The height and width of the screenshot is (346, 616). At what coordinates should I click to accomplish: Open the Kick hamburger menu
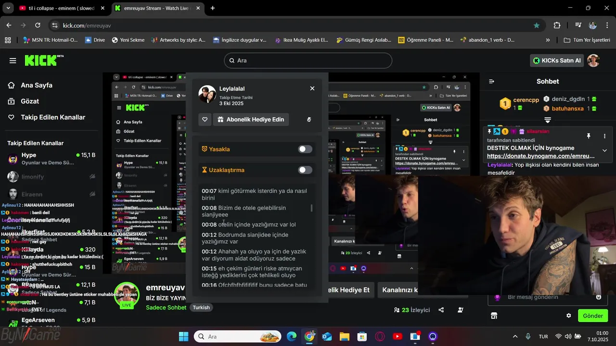coord(13,61)
